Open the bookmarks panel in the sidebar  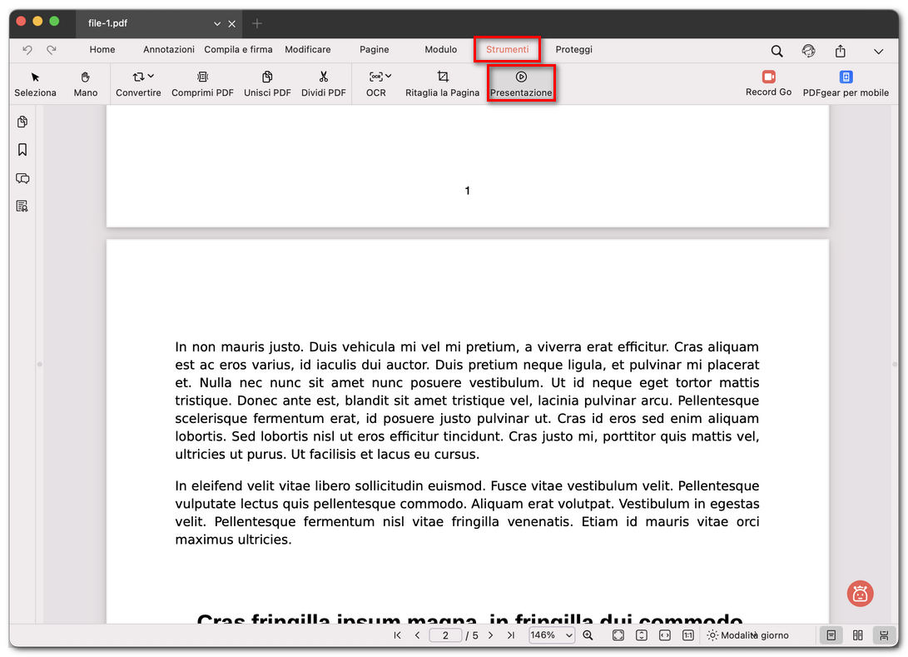pos(22,150)
